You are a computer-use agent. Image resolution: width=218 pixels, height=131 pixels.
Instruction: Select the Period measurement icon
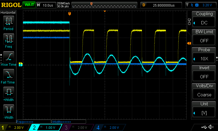click(9, 21)
